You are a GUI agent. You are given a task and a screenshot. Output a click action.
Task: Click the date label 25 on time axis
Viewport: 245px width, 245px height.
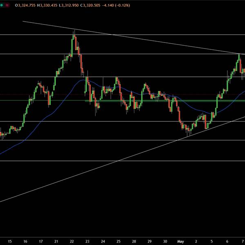pyautogui.click(x=118, y=241)
